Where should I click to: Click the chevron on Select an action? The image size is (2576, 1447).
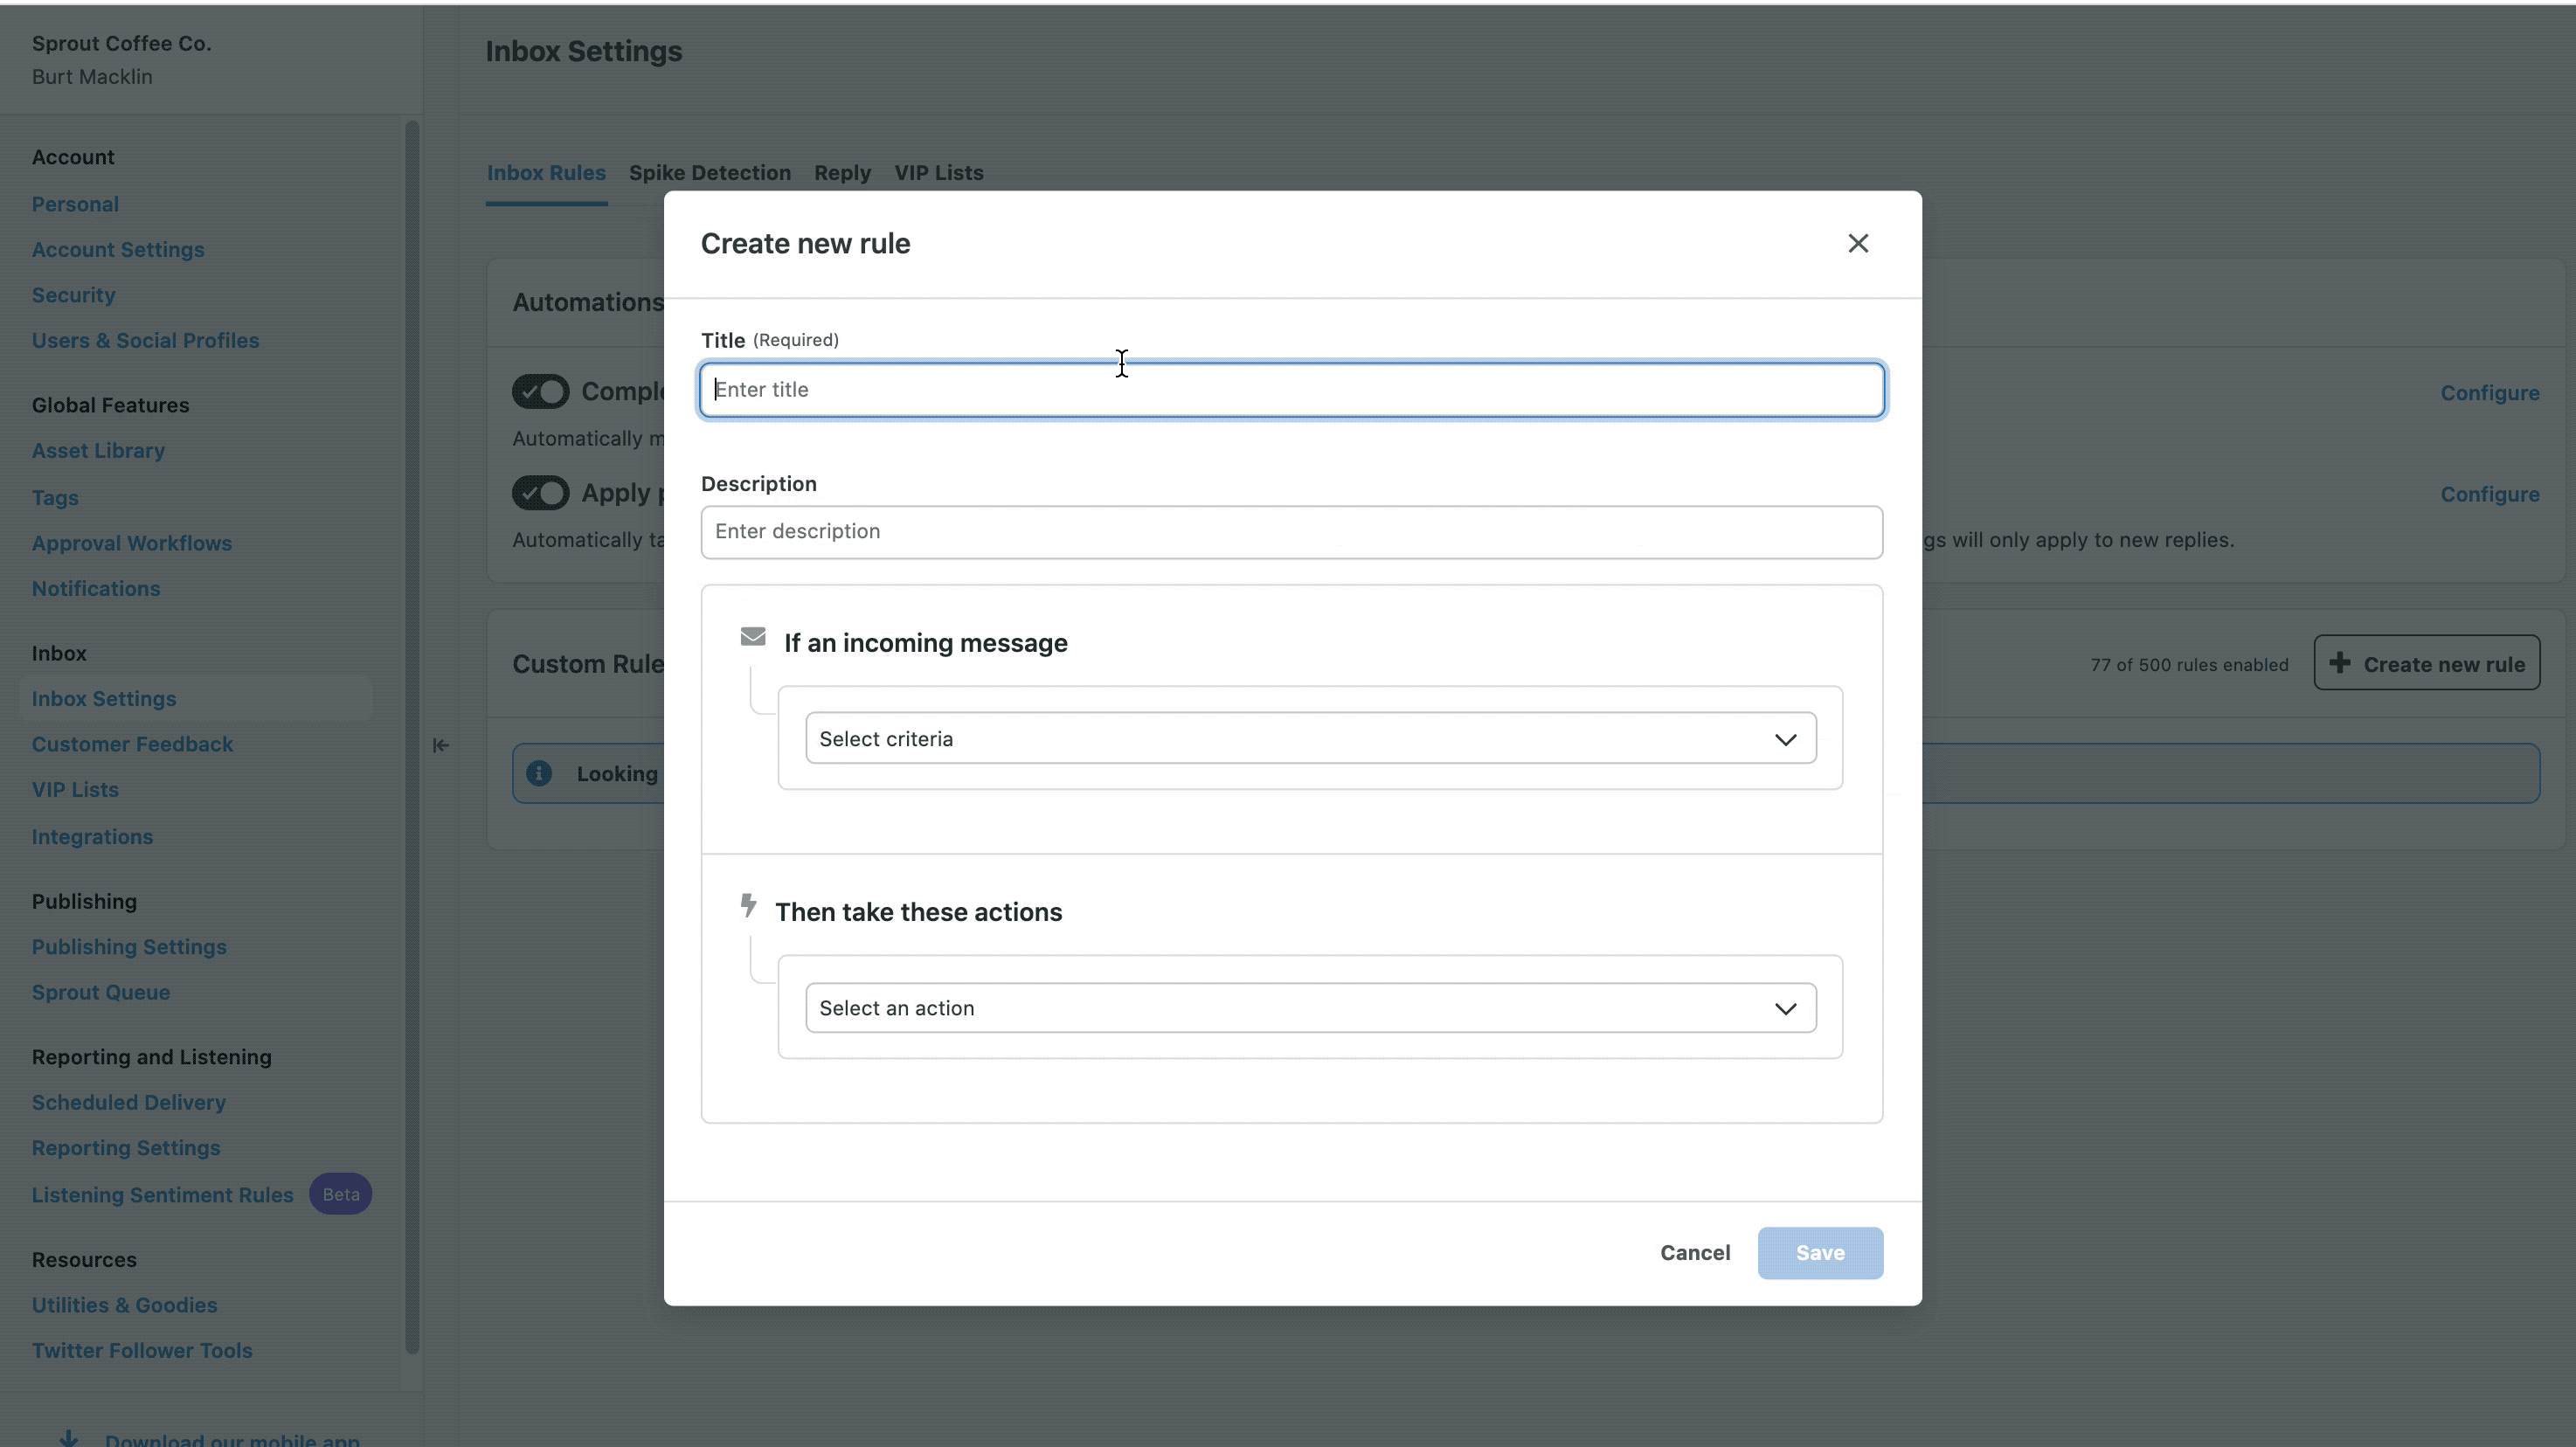click(x=1785, y=1009)
